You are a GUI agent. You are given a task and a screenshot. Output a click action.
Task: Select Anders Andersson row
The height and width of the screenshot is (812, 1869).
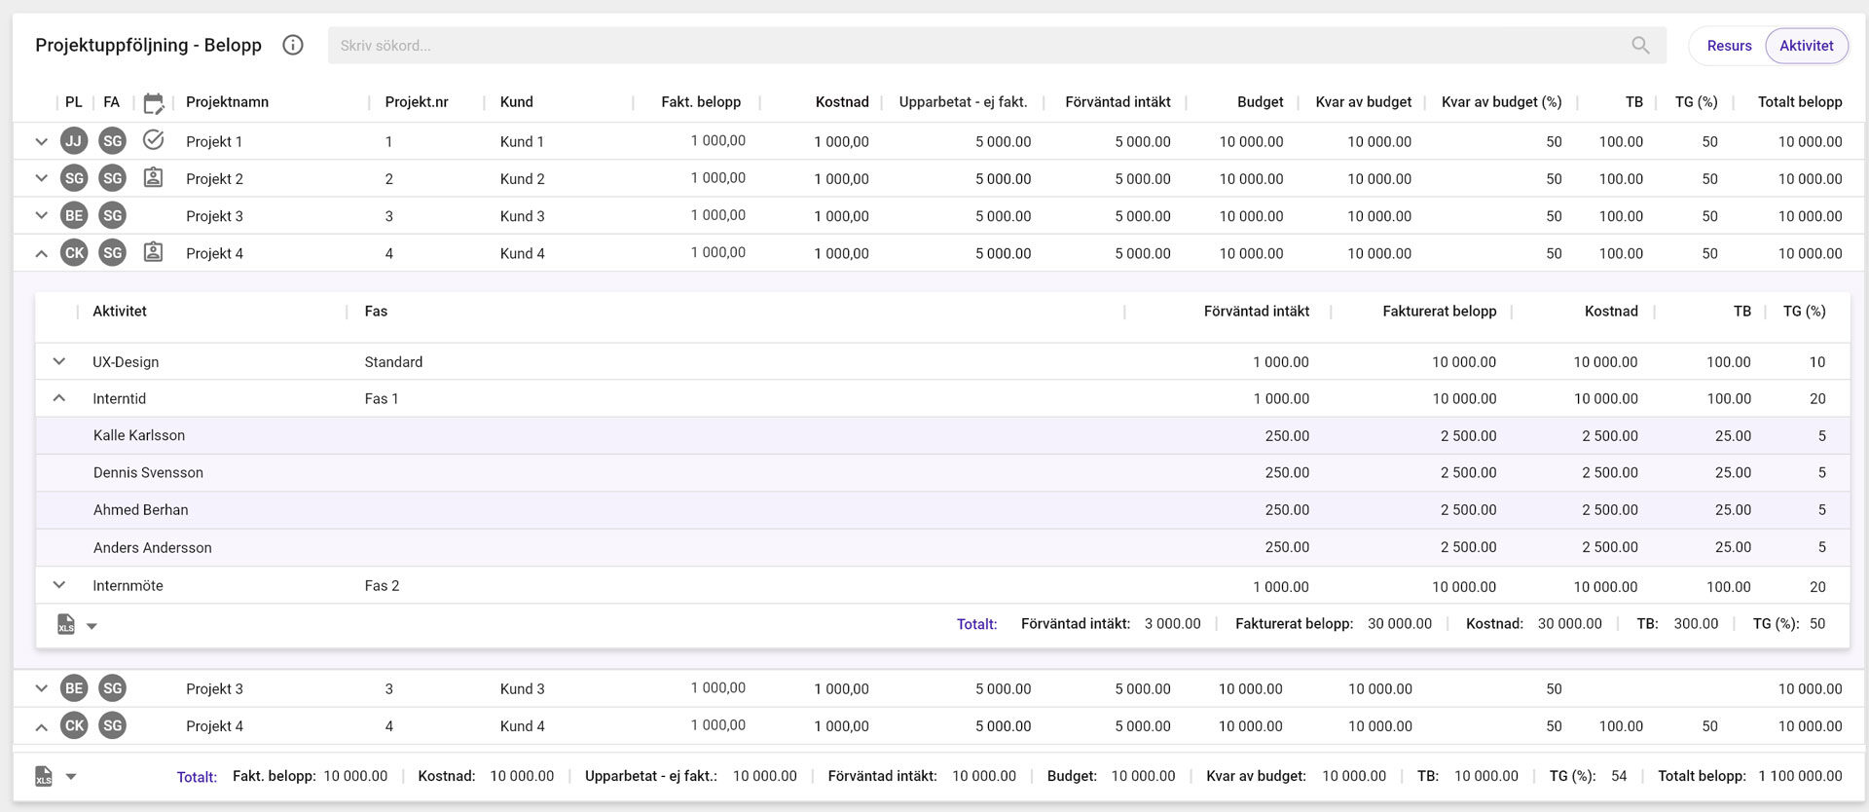pos(942,547)
